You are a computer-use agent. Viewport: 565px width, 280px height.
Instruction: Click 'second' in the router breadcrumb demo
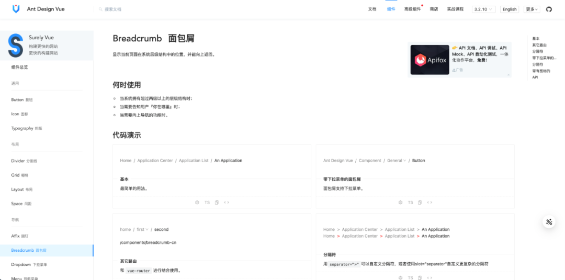pyautogui.click(x=162, y=229)
